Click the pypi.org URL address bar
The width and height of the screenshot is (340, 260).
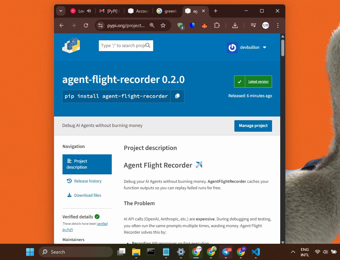126,25
